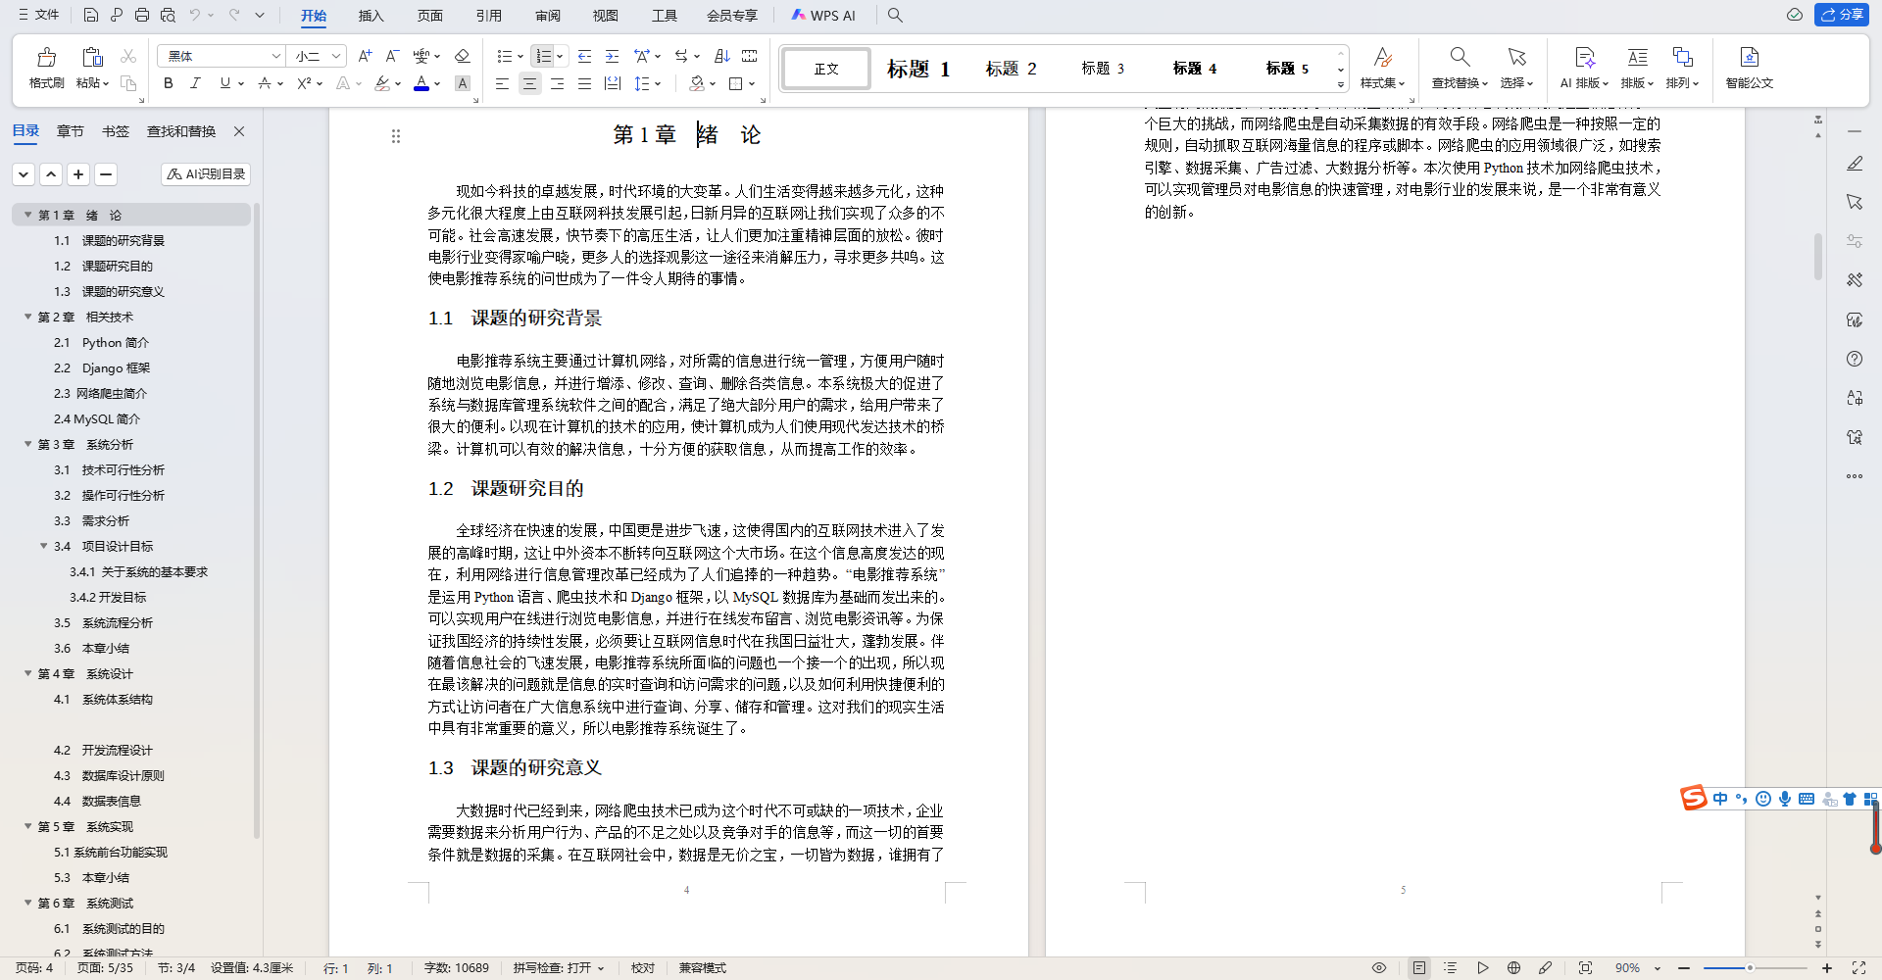Toggle character shading (A with a gray background)
1882x980 pixels.
pos(463,84)
